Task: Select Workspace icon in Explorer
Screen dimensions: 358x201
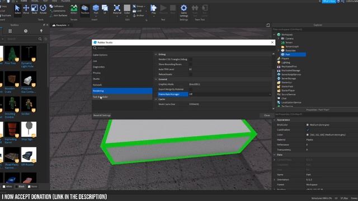Action: pyautogui.click(x=279, y=35)
